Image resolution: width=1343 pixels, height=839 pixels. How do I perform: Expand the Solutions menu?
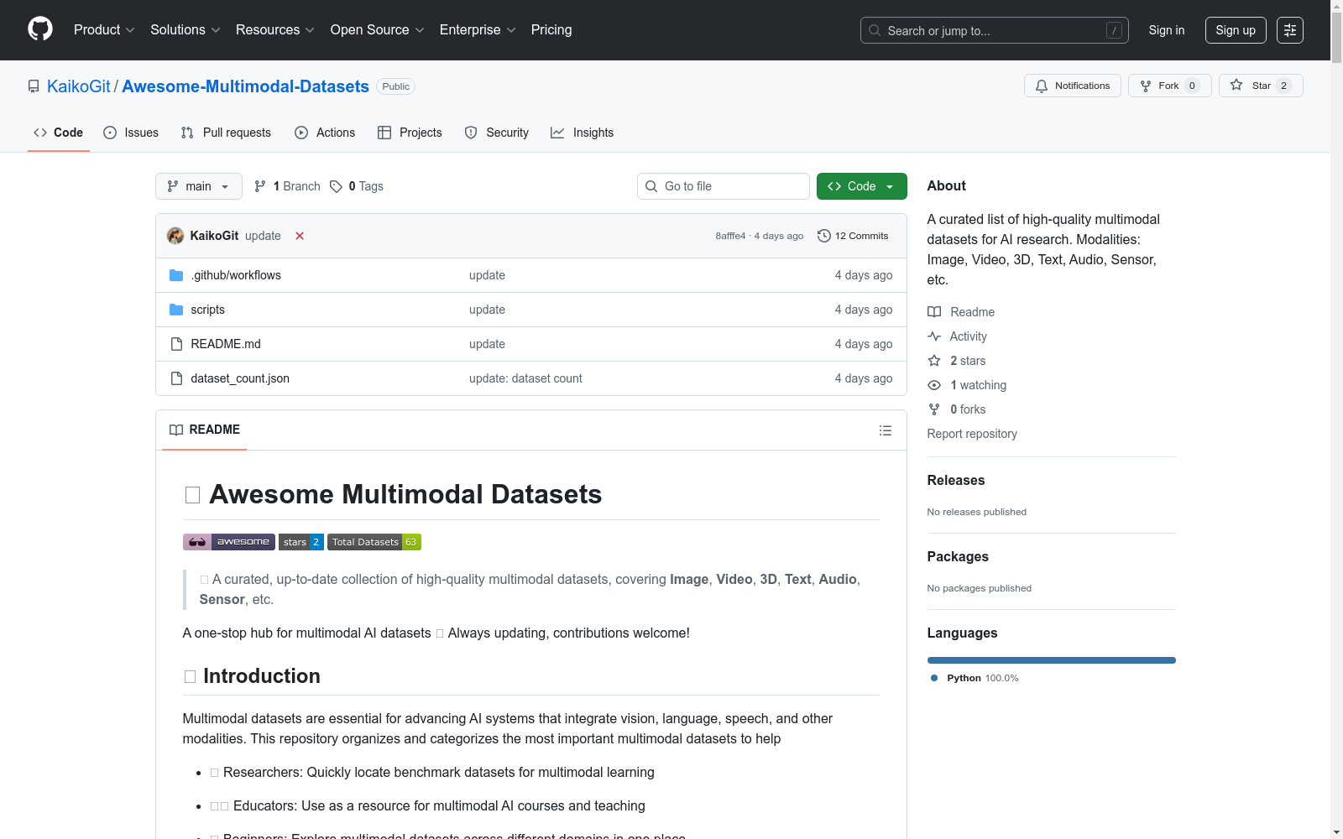pos(186,30)
